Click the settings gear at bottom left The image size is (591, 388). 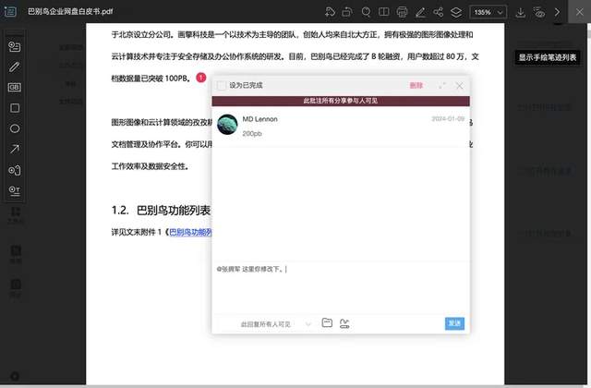pos(15,376)
